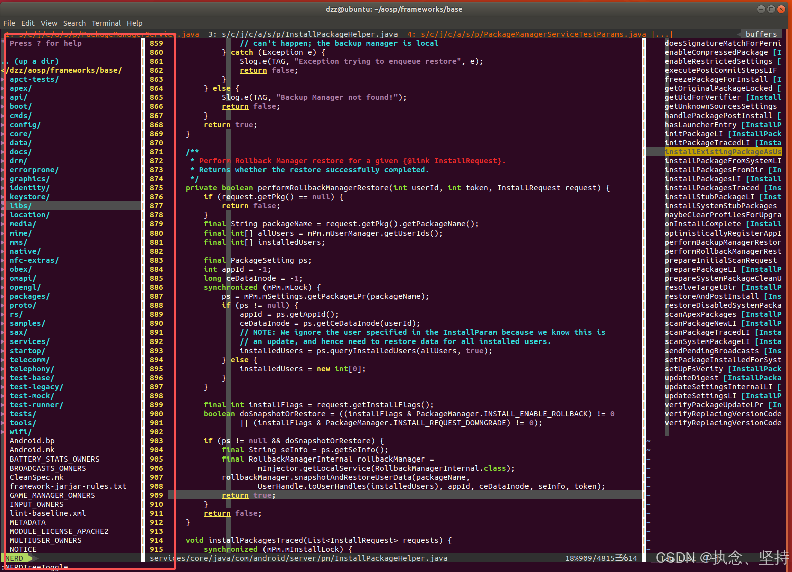This screenshot has width=792, height=572.
Task: Click the NERD status line label
Action: coord(15,558)
